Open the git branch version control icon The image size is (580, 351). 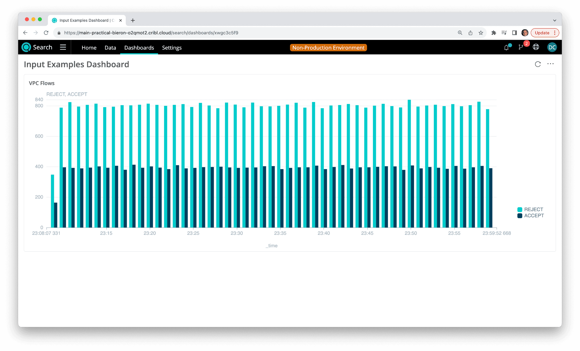tap(521, 47)
